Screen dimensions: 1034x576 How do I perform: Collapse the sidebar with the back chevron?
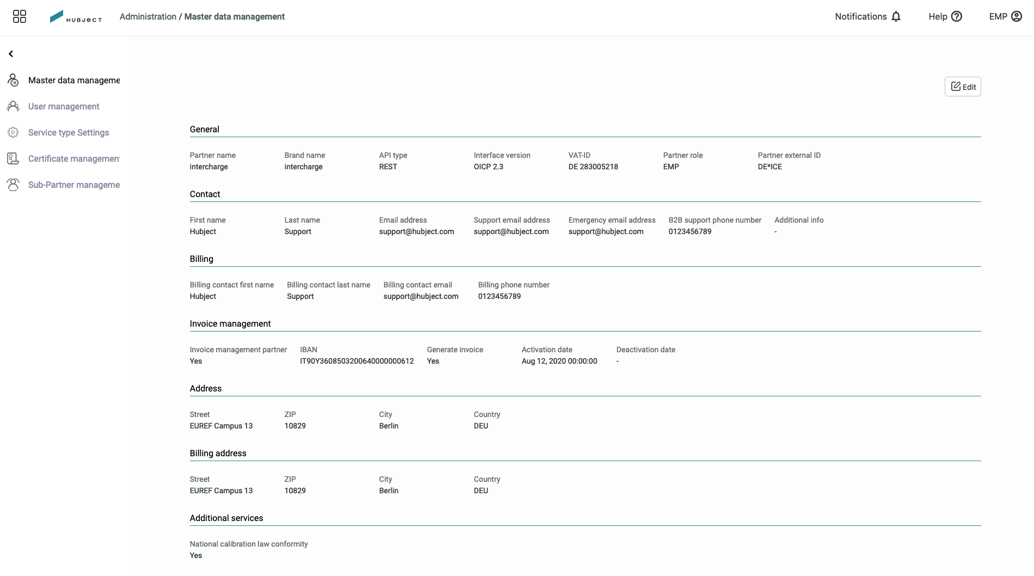pos(11,54)
